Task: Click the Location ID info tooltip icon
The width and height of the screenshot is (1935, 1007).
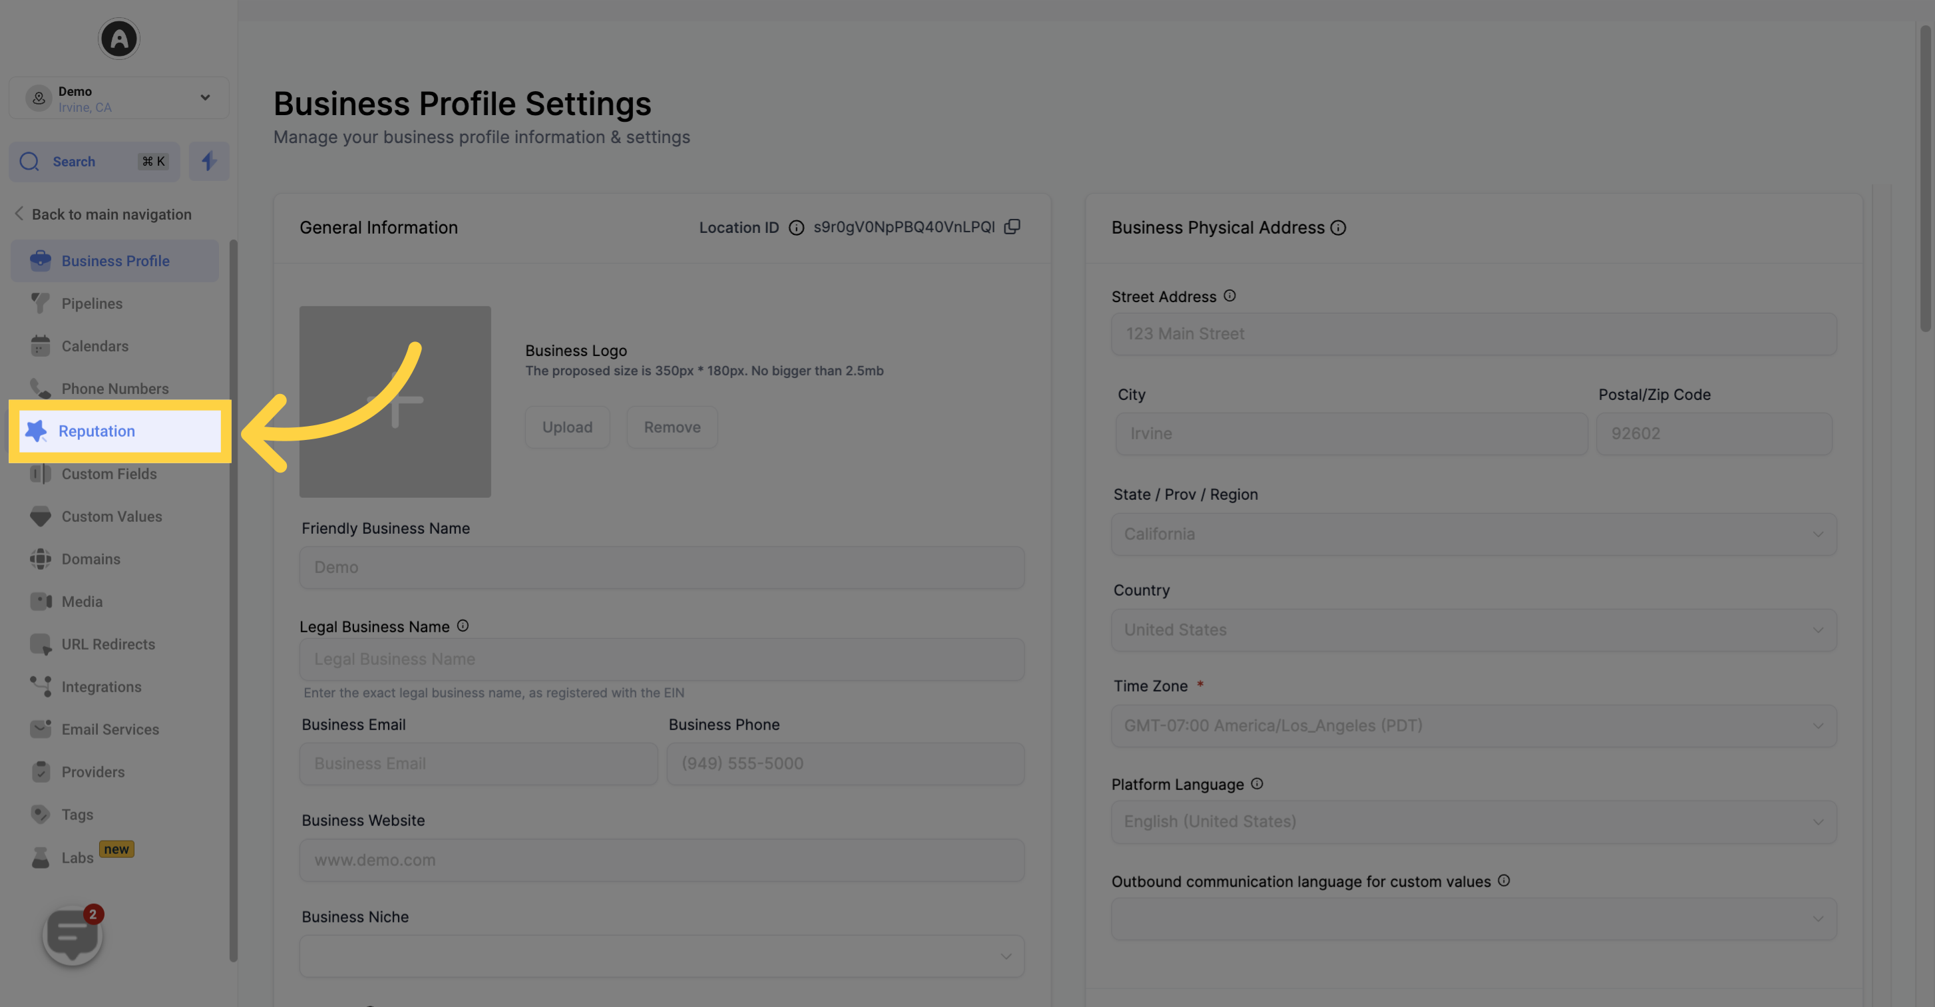Action: tap(793, 226)
